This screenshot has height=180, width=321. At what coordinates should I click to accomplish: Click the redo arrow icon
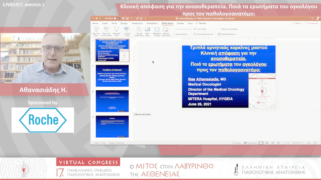coord(137,18)
